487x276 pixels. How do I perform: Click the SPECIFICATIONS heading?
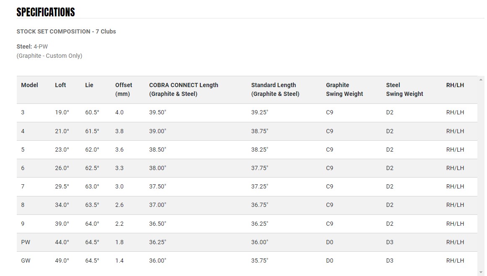46,12
